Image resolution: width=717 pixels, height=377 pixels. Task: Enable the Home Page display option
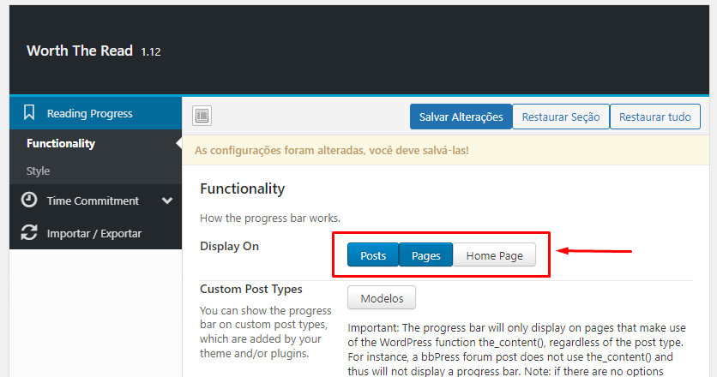click(494, 255)
